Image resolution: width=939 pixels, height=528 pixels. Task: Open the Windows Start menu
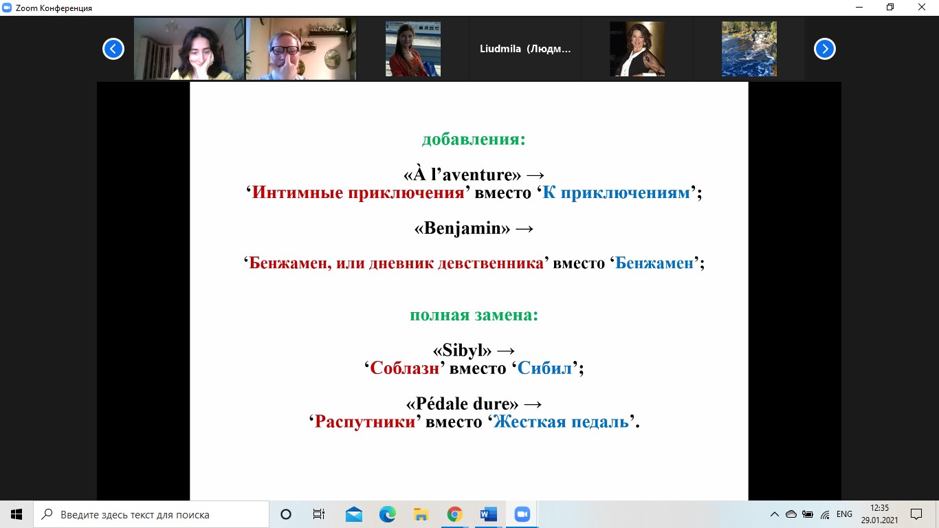[16, 514]
